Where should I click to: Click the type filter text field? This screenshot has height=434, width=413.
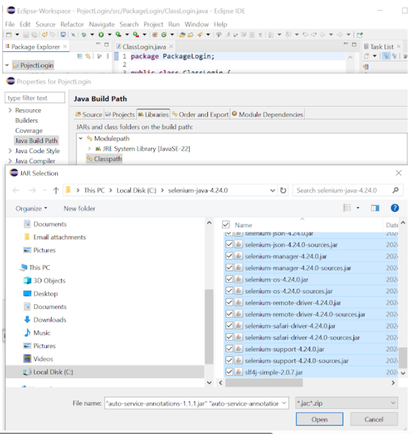pos(35,98)
